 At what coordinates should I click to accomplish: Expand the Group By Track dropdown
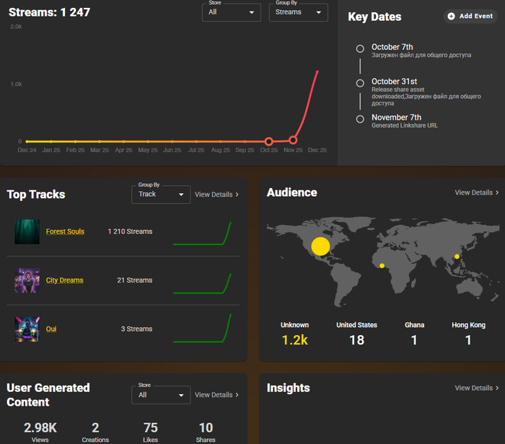pyautogui.click(x=160, y=194)
